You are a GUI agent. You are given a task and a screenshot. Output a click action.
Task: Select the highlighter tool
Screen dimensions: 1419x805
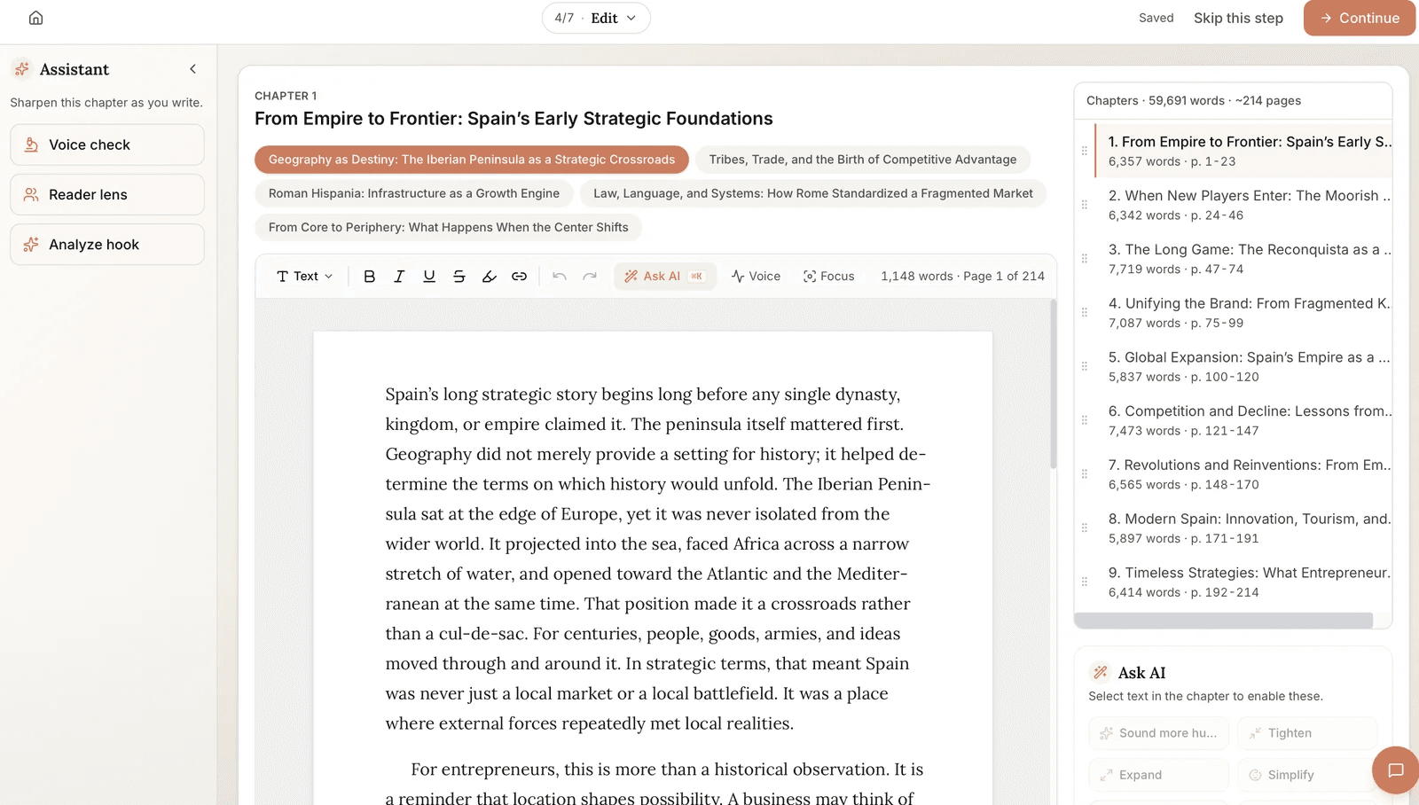point(490,277)
